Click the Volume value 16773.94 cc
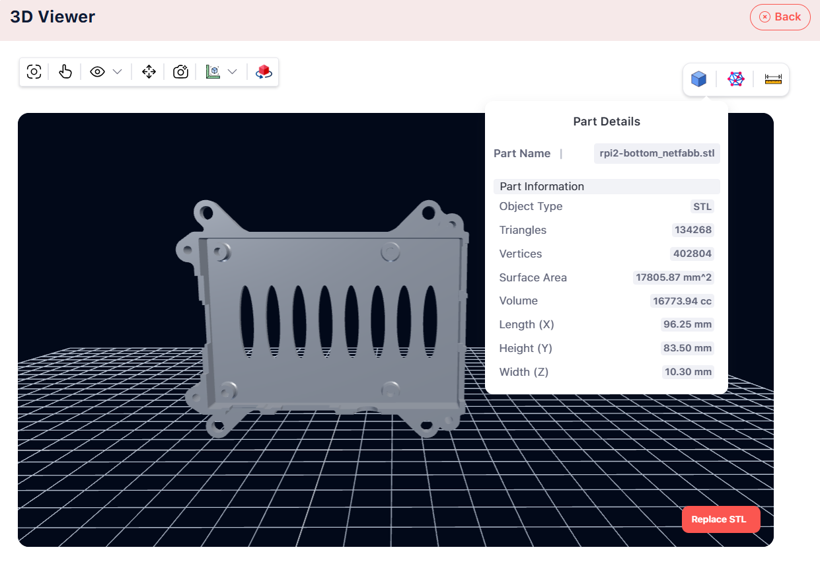 point(682,301)
